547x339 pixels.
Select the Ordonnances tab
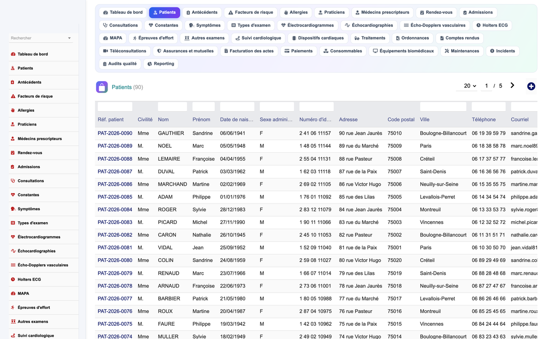(412, 38)
